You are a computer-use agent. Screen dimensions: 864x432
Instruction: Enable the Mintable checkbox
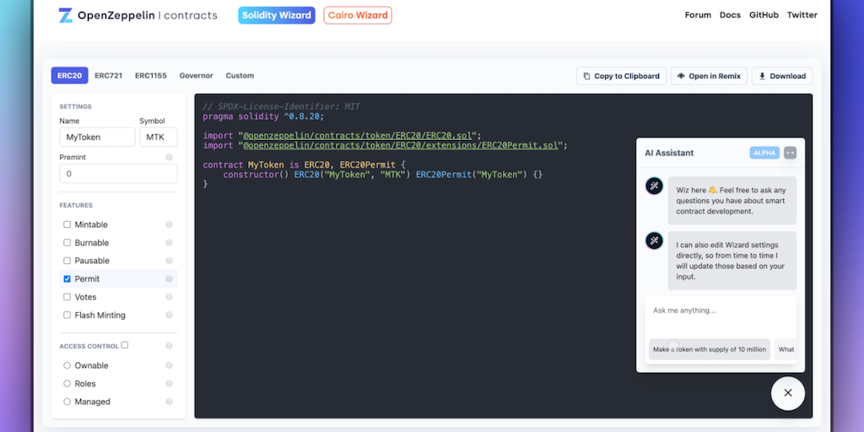click(x=67, y=224)
